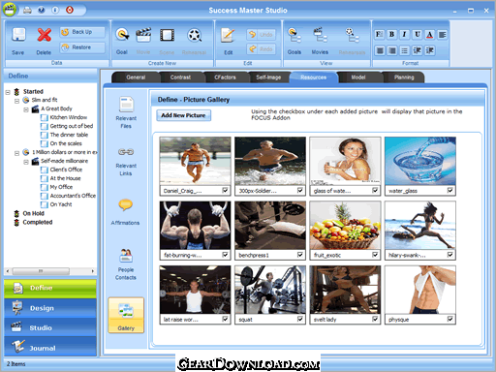Switch to the Planning tab
The height and width of the screenshot is (372, 496).
point(404,77)
